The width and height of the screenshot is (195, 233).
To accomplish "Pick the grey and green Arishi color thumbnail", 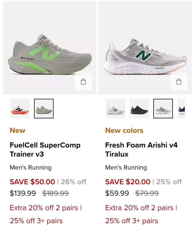I will point(163,109).
